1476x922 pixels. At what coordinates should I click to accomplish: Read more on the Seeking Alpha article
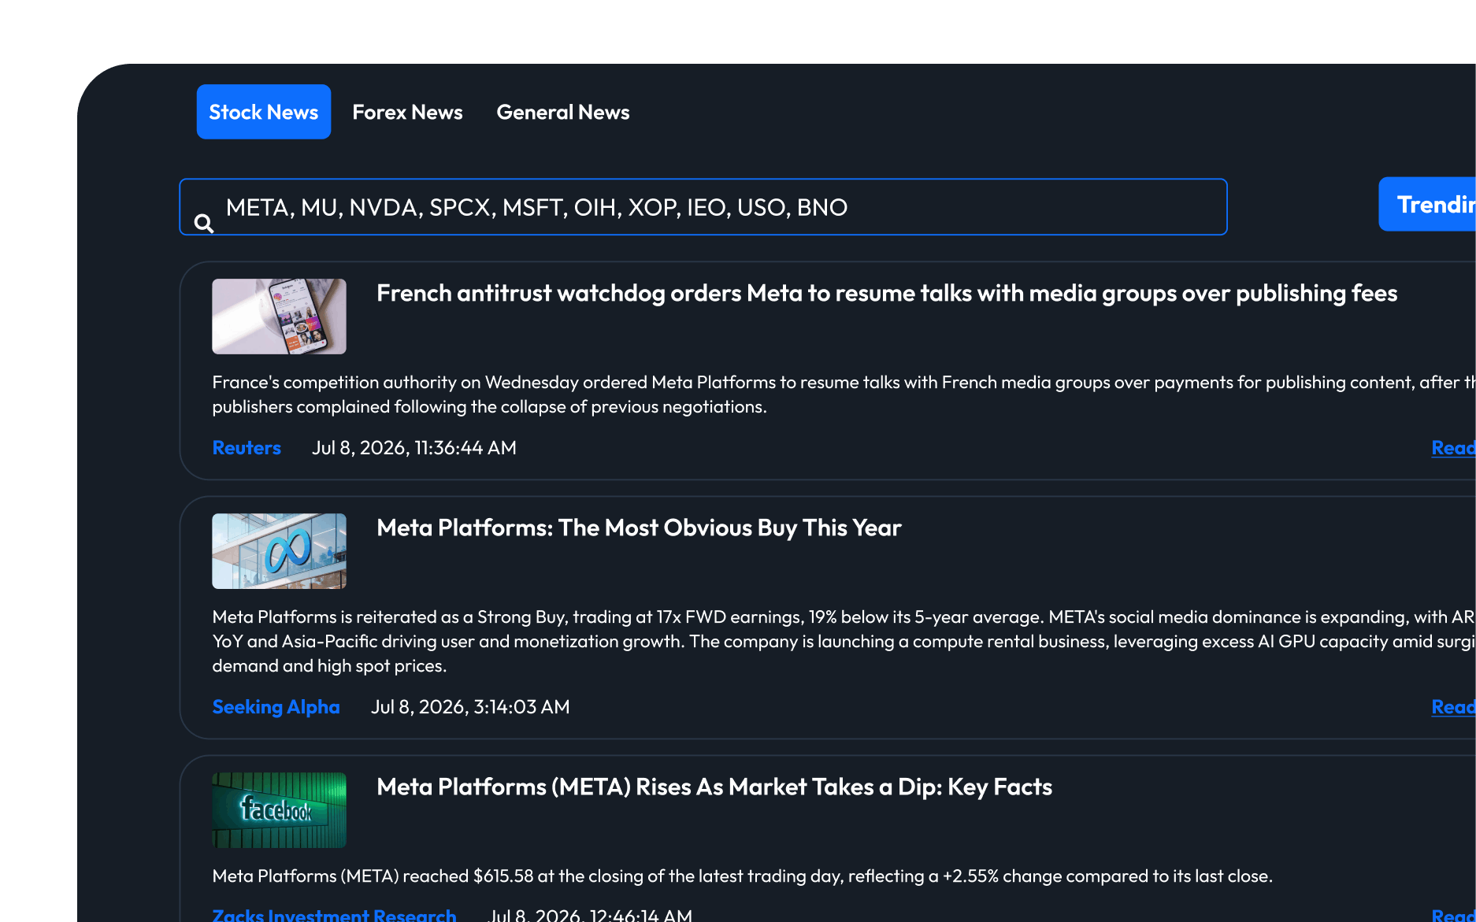pos(1453,707)
